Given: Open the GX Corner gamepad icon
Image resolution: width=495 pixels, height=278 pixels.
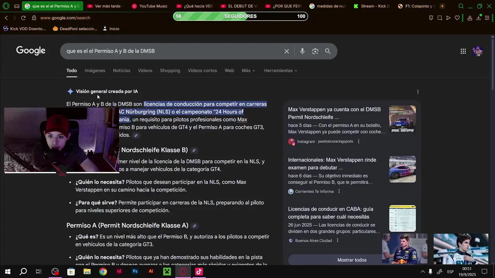Looking at the screenshot, I should click(17, 6).
